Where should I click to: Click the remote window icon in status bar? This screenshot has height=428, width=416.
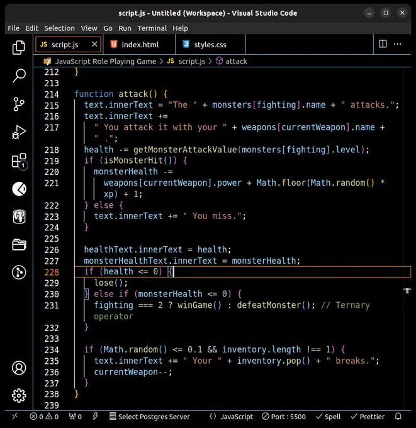pos(14,416)
